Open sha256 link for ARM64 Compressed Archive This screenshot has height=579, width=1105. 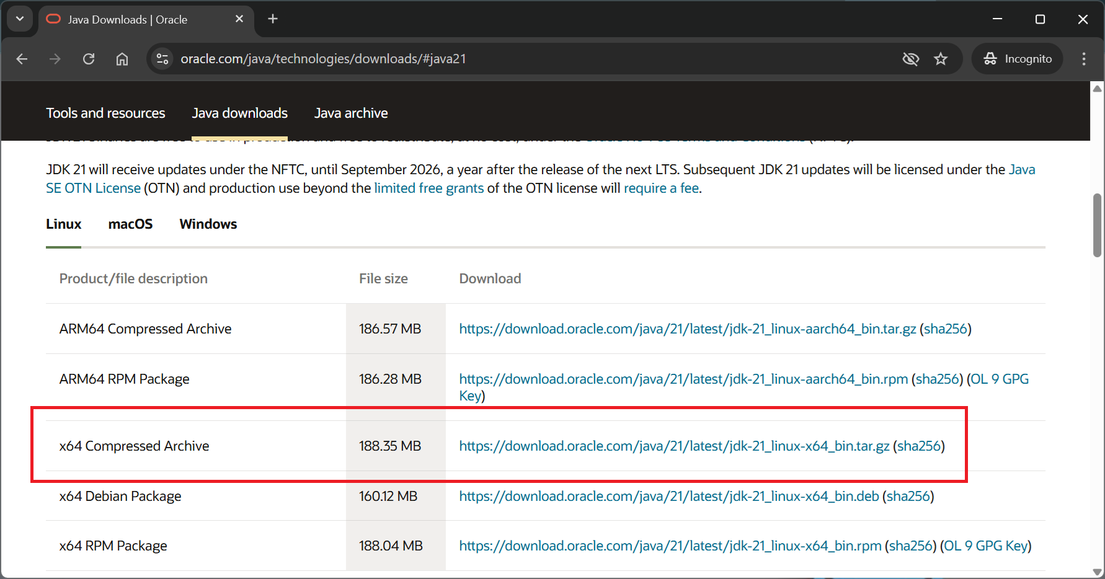(x=945, y=329)
